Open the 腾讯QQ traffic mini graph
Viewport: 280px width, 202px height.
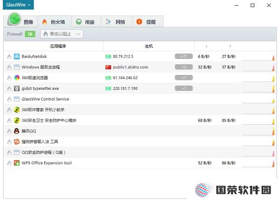click(258, 132)
